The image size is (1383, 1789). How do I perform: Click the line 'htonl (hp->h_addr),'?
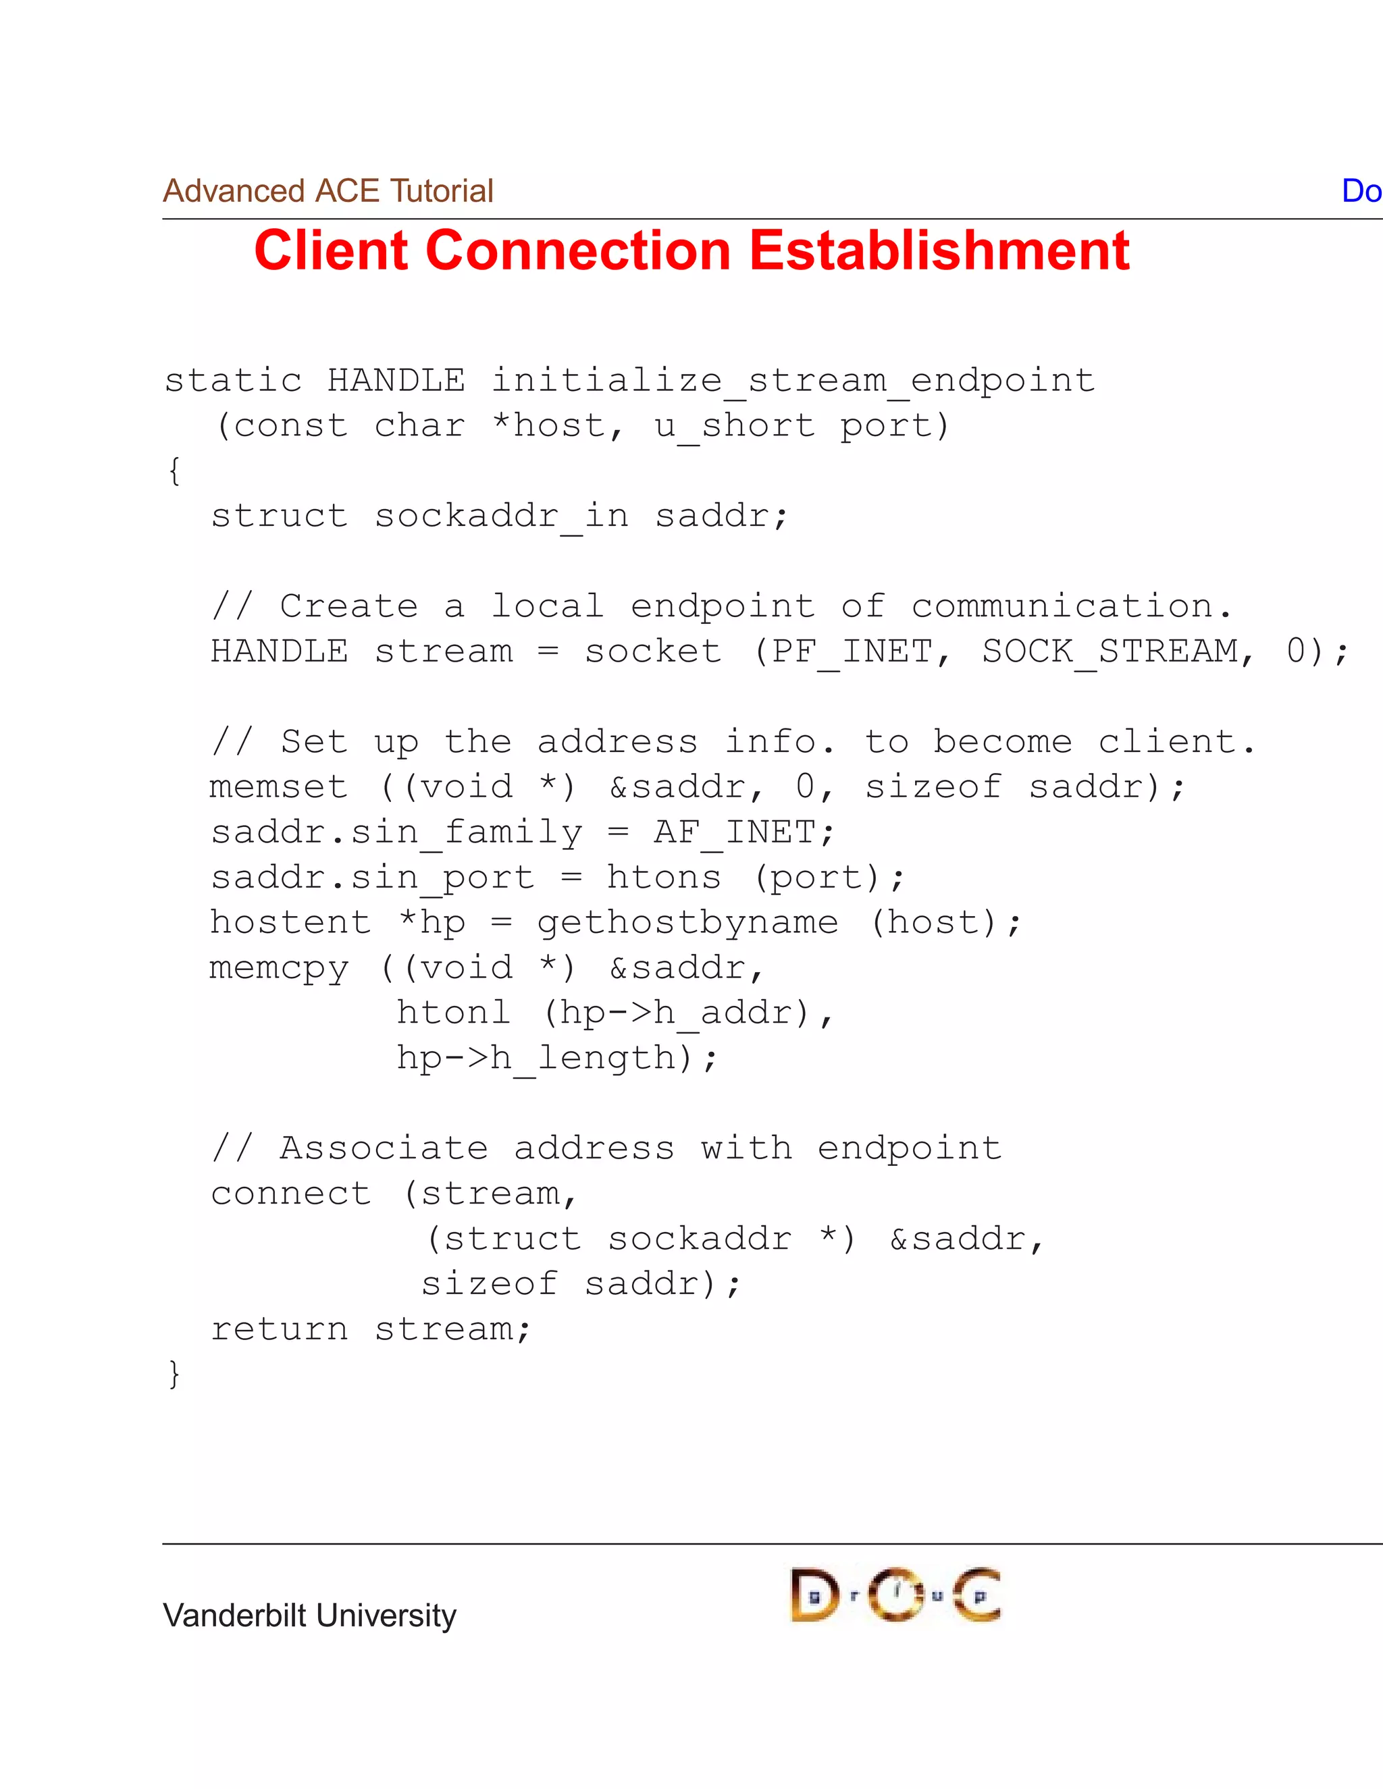(x=615, y=1013)
